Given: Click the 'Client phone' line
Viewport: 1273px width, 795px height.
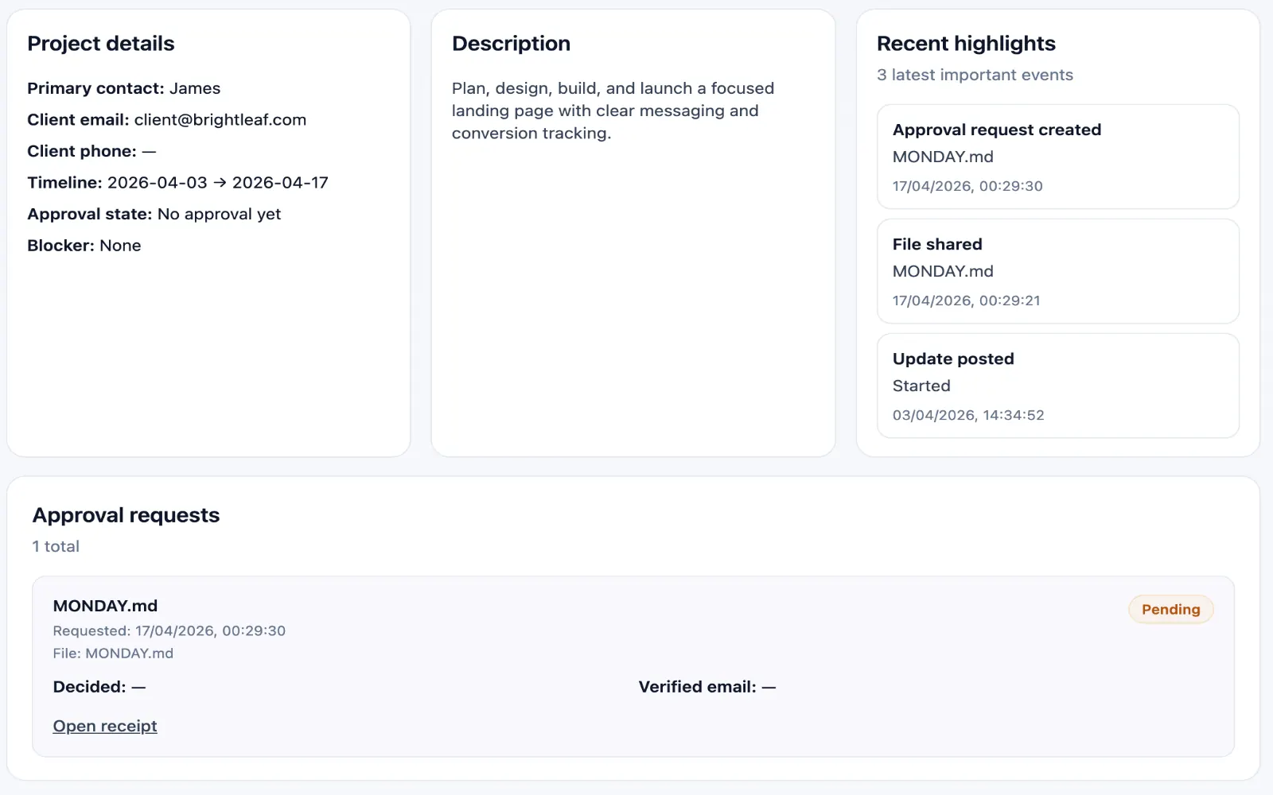Looking at the screenshot, I should tap(91, 151).
